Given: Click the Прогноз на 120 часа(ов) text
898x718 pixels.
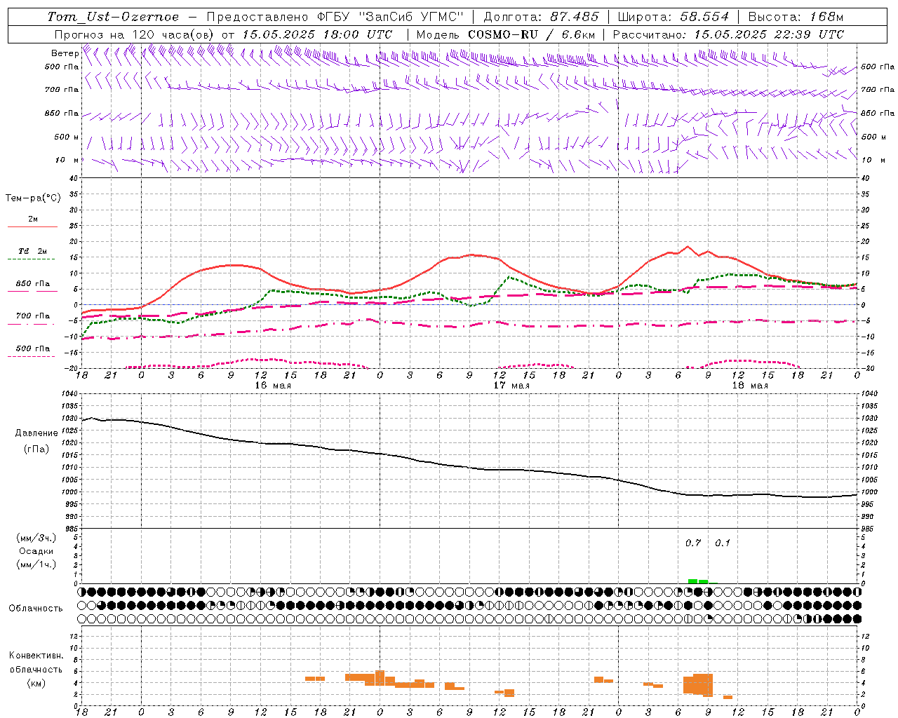Looking at the screenshot, I should [135, 34].
